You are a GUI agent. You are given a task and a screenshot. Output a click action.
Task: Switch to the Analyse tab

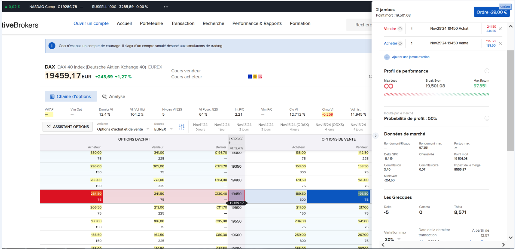[x=113, y=96]
